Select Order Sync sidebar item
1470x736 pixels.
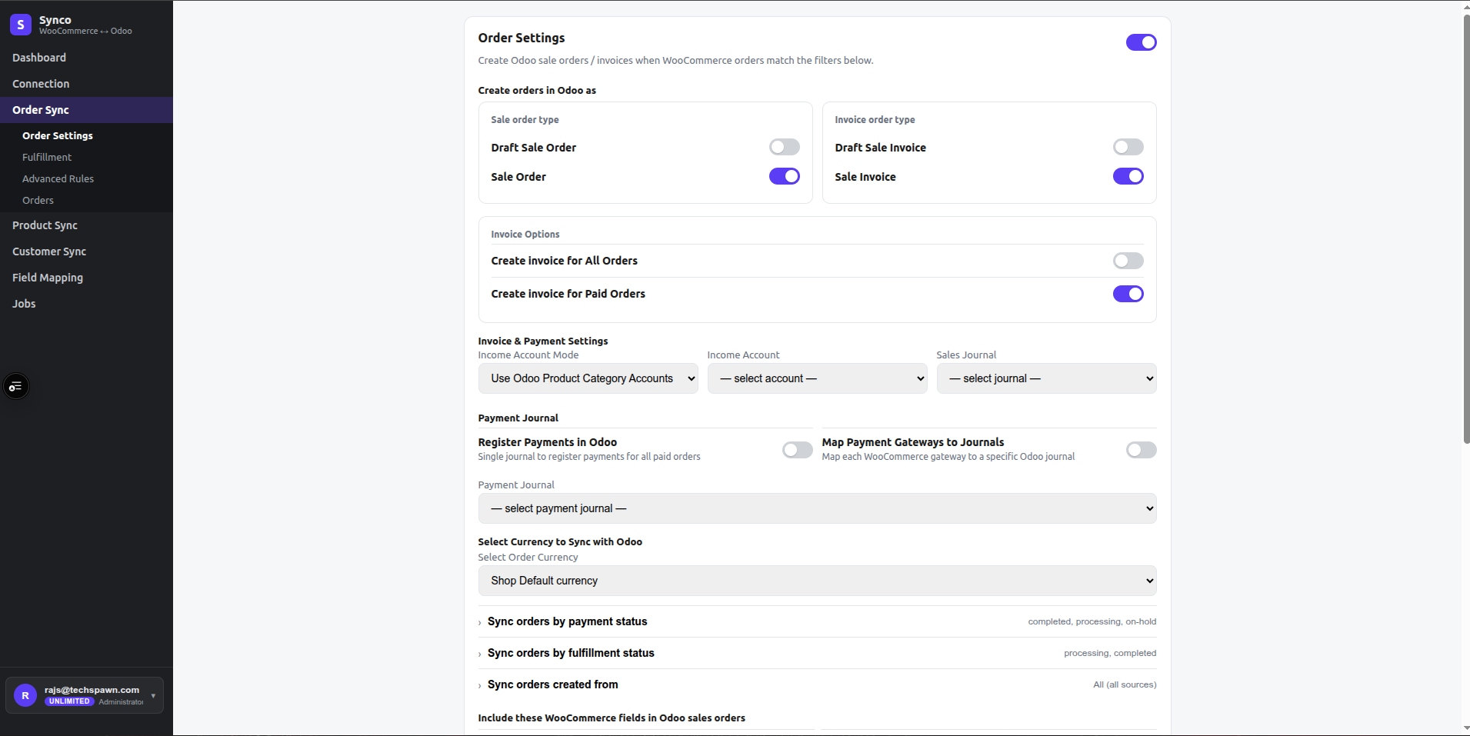pyautogui.click(x=86, y=110)
